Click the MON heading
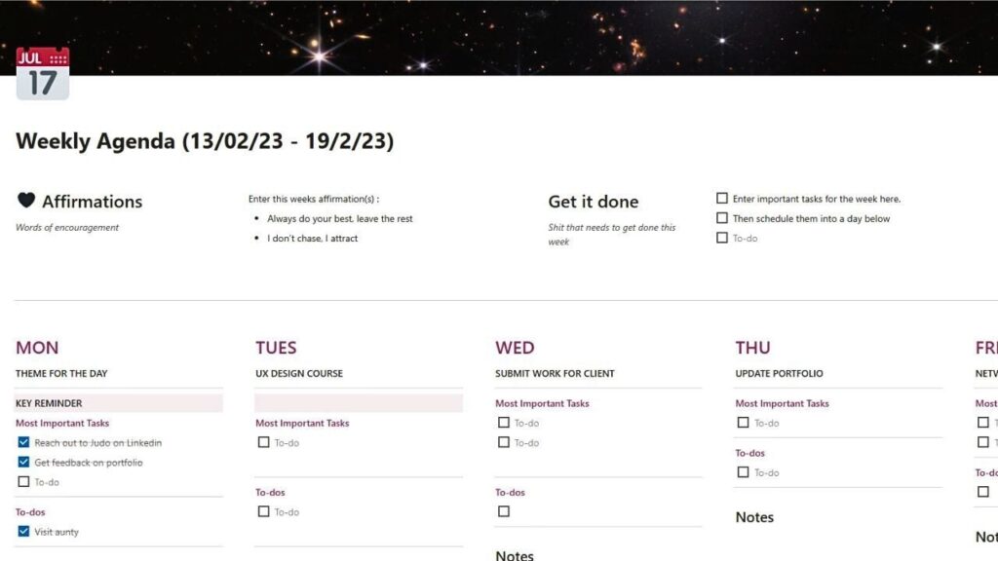 37,348
